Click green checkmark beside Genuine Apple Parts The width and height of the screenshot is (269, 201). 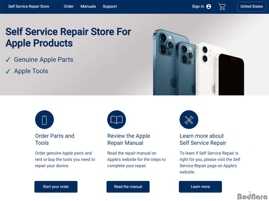(x=8, y=60)
